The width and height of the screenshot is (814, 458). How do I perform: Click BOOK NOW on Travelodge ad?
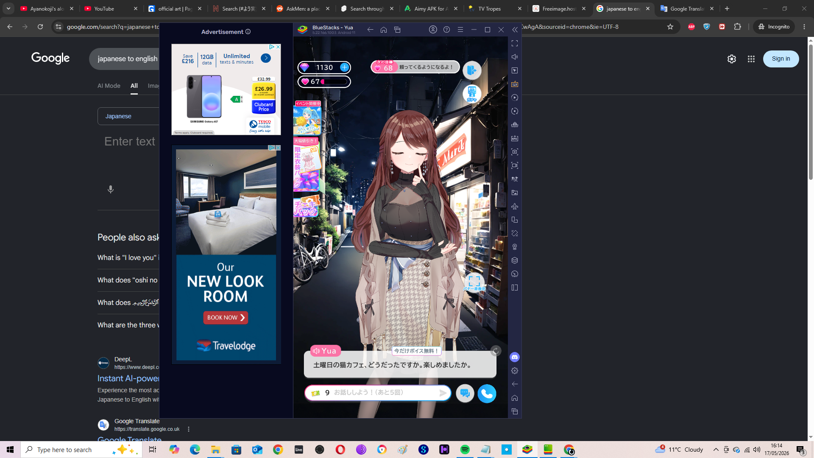(x=226, y=318)
